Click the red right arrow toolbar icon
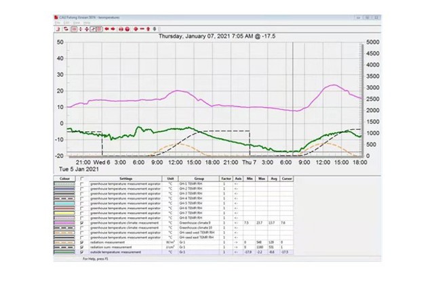 [113, 28]
